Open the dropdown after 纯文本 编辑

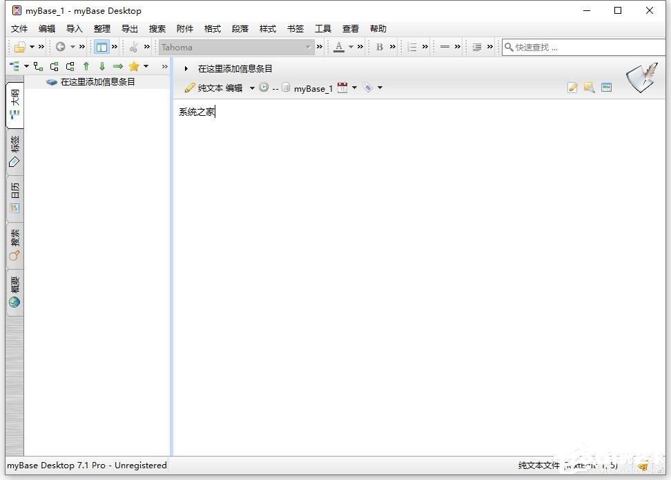pyautogui.click(x=252, y=88)
